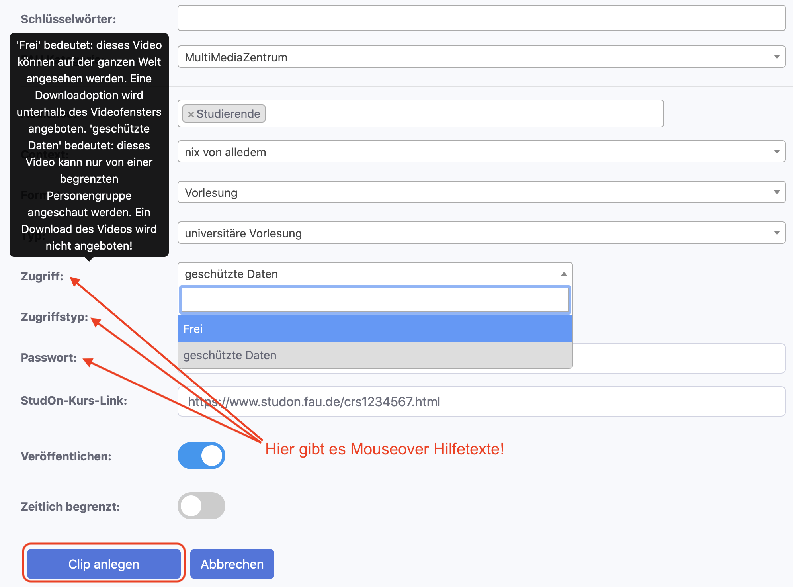The image size is (793, 587).
Task: Choose geschützte Daten option in list
Action: coord(375,355)
